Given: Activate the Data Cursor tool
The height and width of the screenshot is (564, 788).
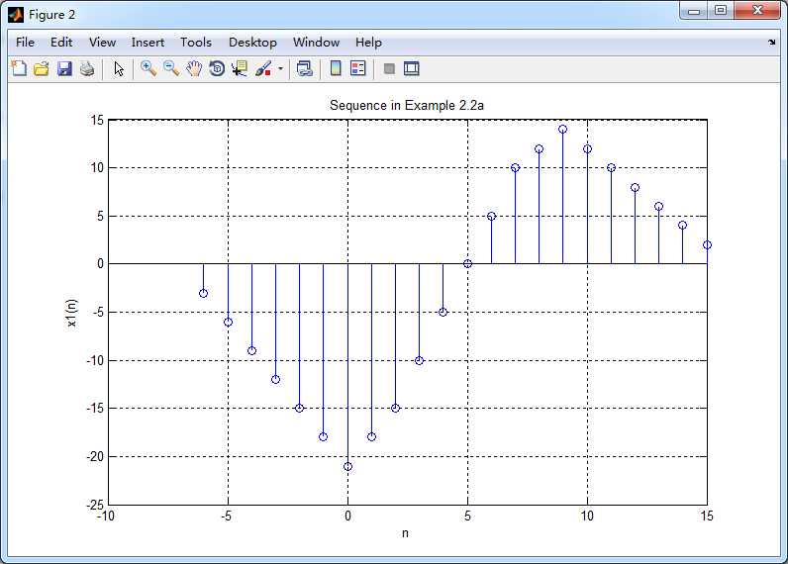Looking at the screenshot, I should point(240,68).
